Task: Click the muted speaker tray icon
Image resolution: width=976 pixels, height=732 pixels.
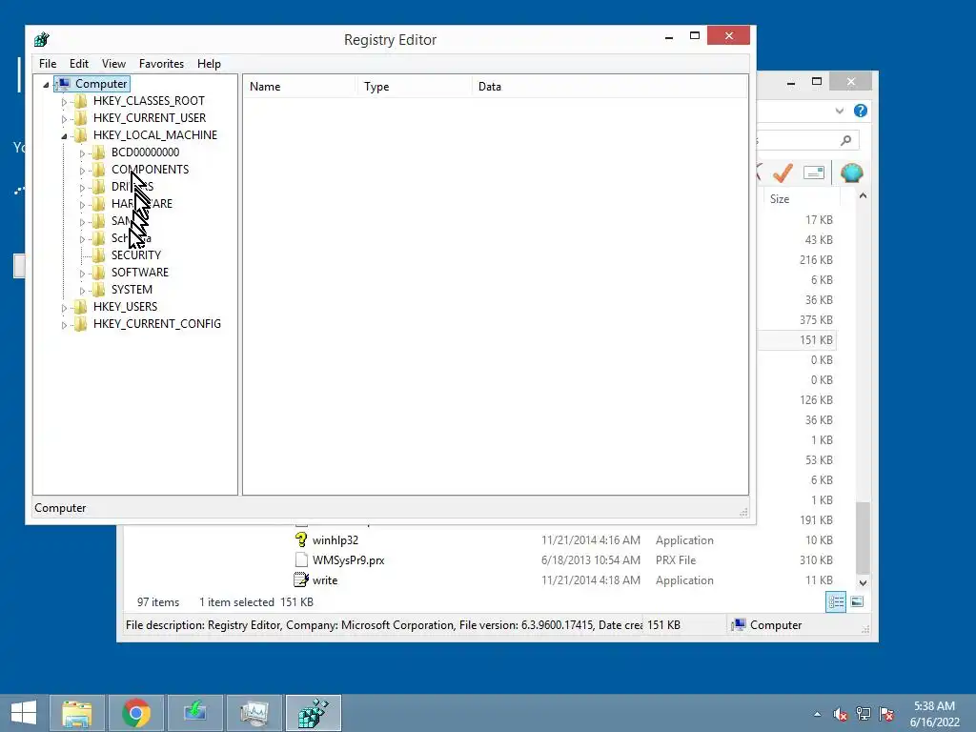Action: 841,714
